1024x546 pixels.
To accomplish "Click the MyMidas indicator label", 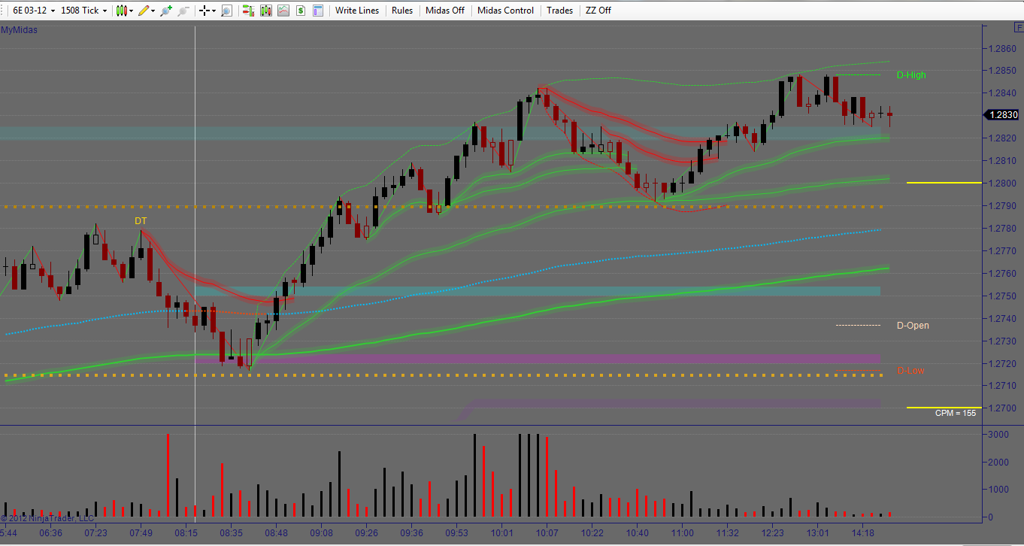I will [19, 30].
